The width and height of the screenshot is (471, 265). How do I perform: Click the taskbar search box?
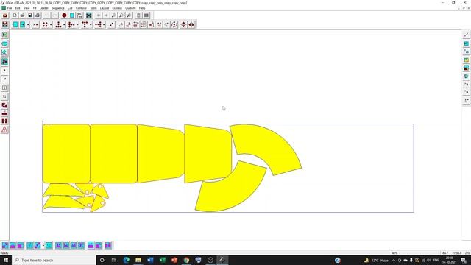(54, 260)
